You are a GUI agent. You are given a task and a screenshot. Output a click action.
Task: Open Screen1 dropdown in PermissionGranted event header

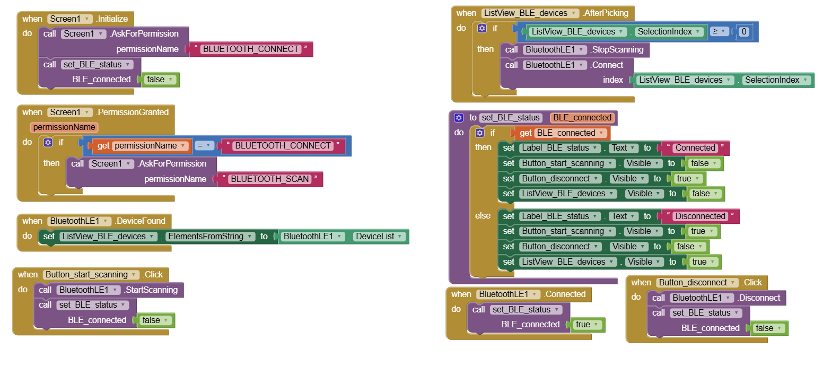[x=70, y=112]
